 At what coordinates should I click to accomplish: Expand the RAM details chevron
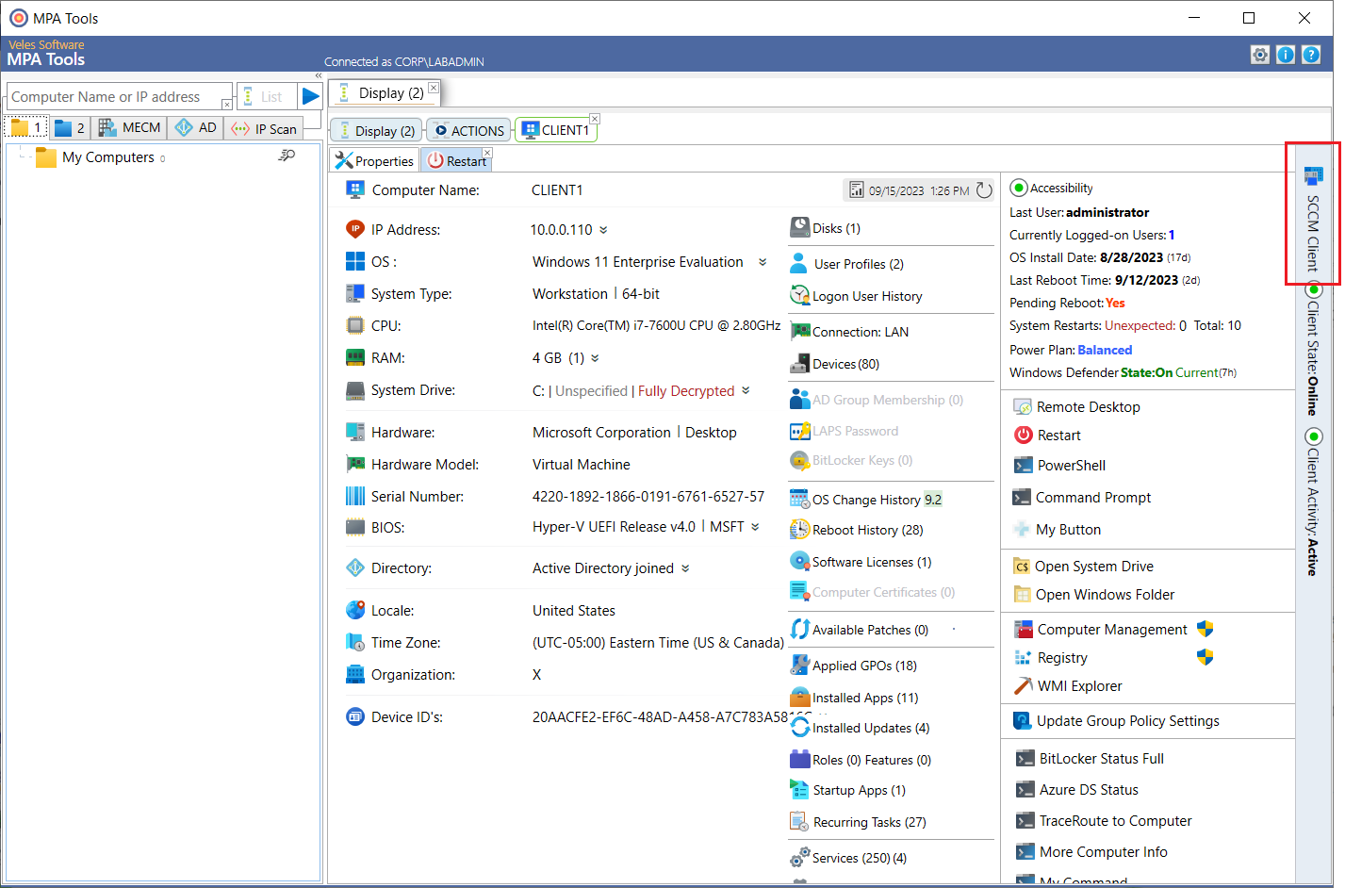click(x=595, y=358)
